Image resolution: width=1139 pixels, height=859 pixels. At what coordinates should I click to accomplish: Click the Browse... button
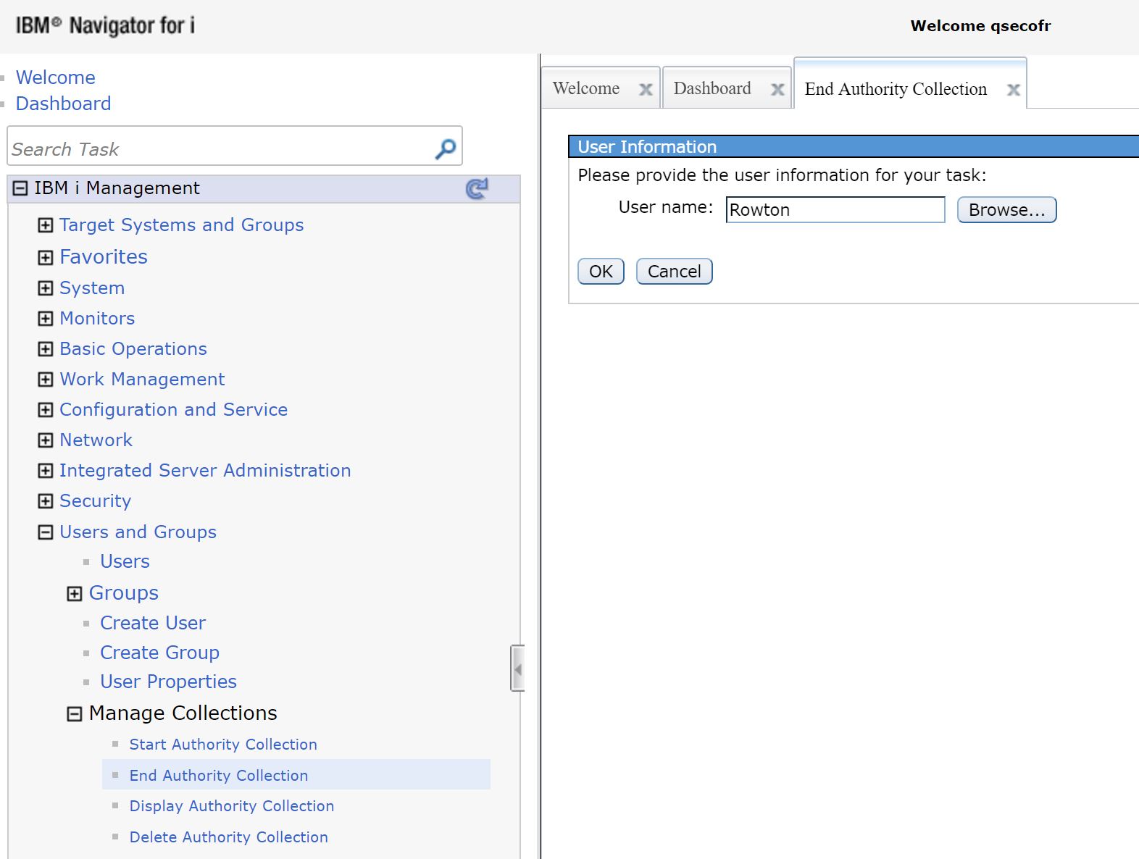(x=1006, y=210)
